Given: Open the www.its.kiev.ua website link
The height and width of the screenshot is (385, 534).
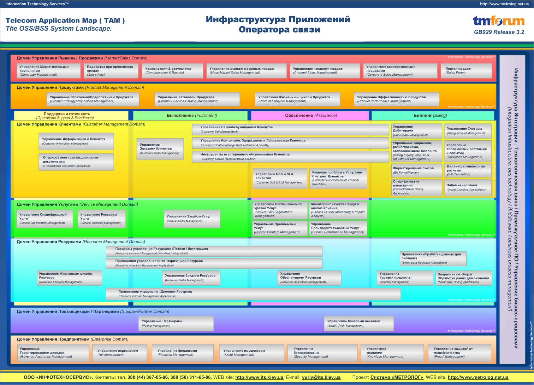Looking at the screenshot, I should (x=259, y=377).
